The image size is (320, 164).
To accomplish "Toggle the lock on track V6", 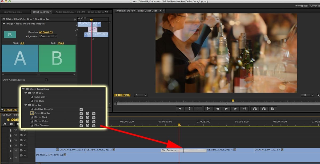I will click(x=11, y=130).
